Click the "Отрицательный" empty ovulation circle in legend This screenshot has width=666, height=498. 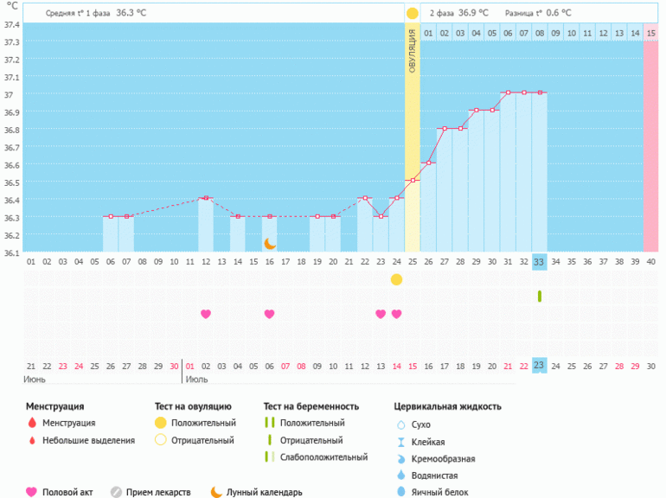[160, 440]
